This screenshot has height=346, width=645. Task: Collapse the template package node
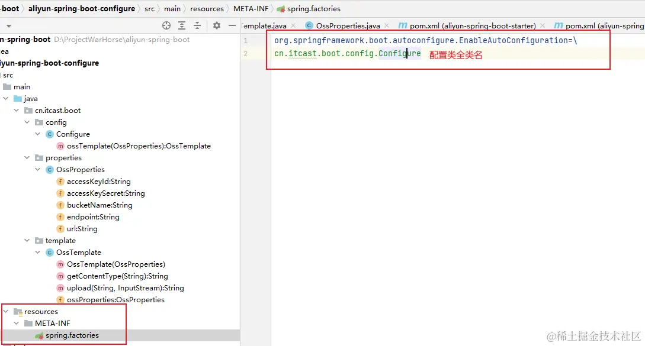(27, 240)
